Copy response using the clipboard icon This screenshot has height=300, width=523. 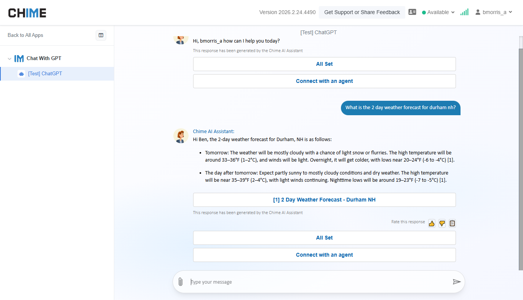(452, 224)
